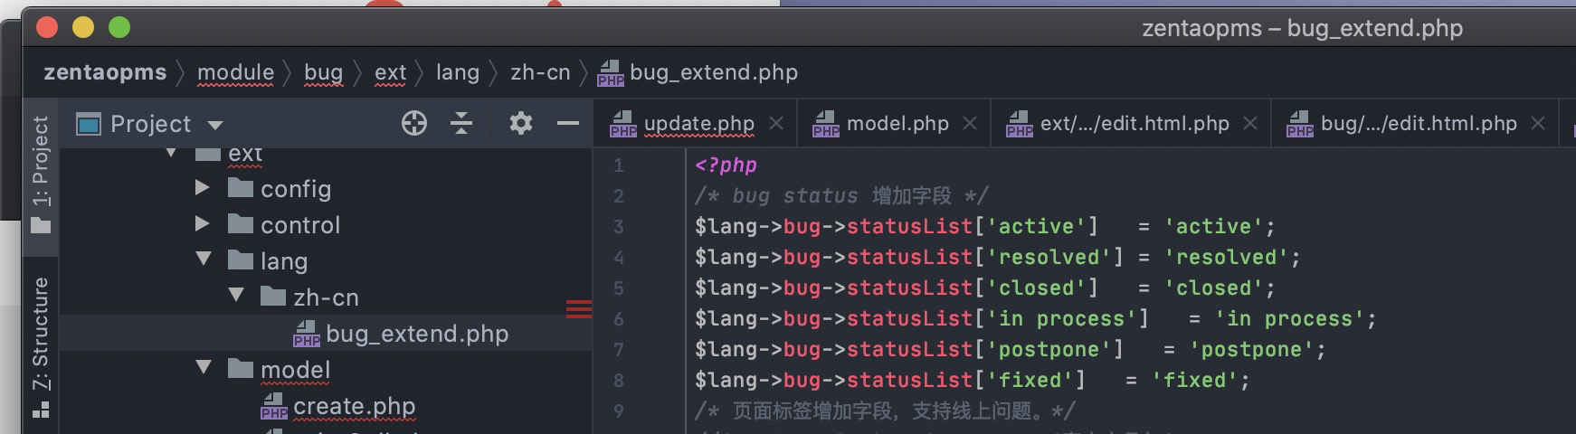The width and height of the screenshot is (1576, 434).
Task: Open the Structure tool window sidebar tab
Action: pyautogui.click(x=41, y=347)
